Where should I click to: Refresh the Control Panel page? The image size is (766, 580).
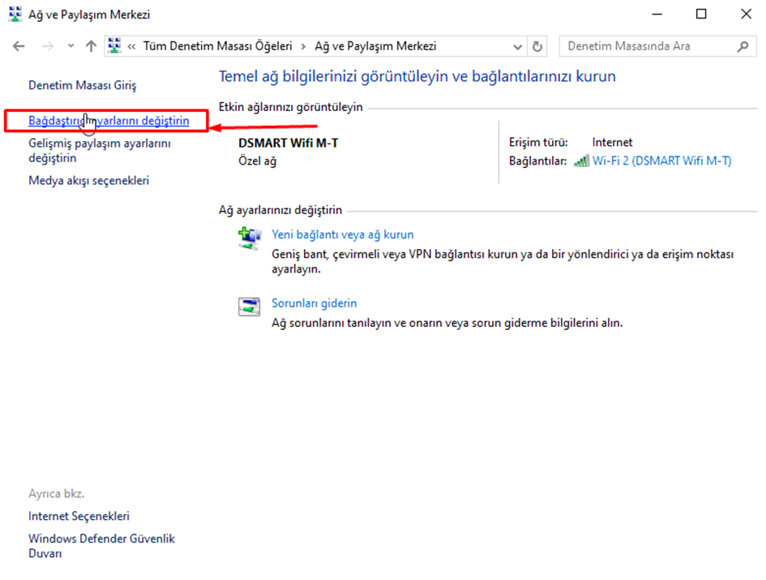click(537, 46)
